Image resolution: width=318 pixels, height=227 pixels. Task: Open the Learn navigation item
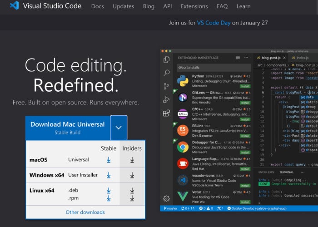click(243, 6)
